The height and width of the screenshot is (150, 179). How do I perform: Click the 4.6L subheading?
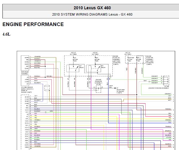point(6,34)
